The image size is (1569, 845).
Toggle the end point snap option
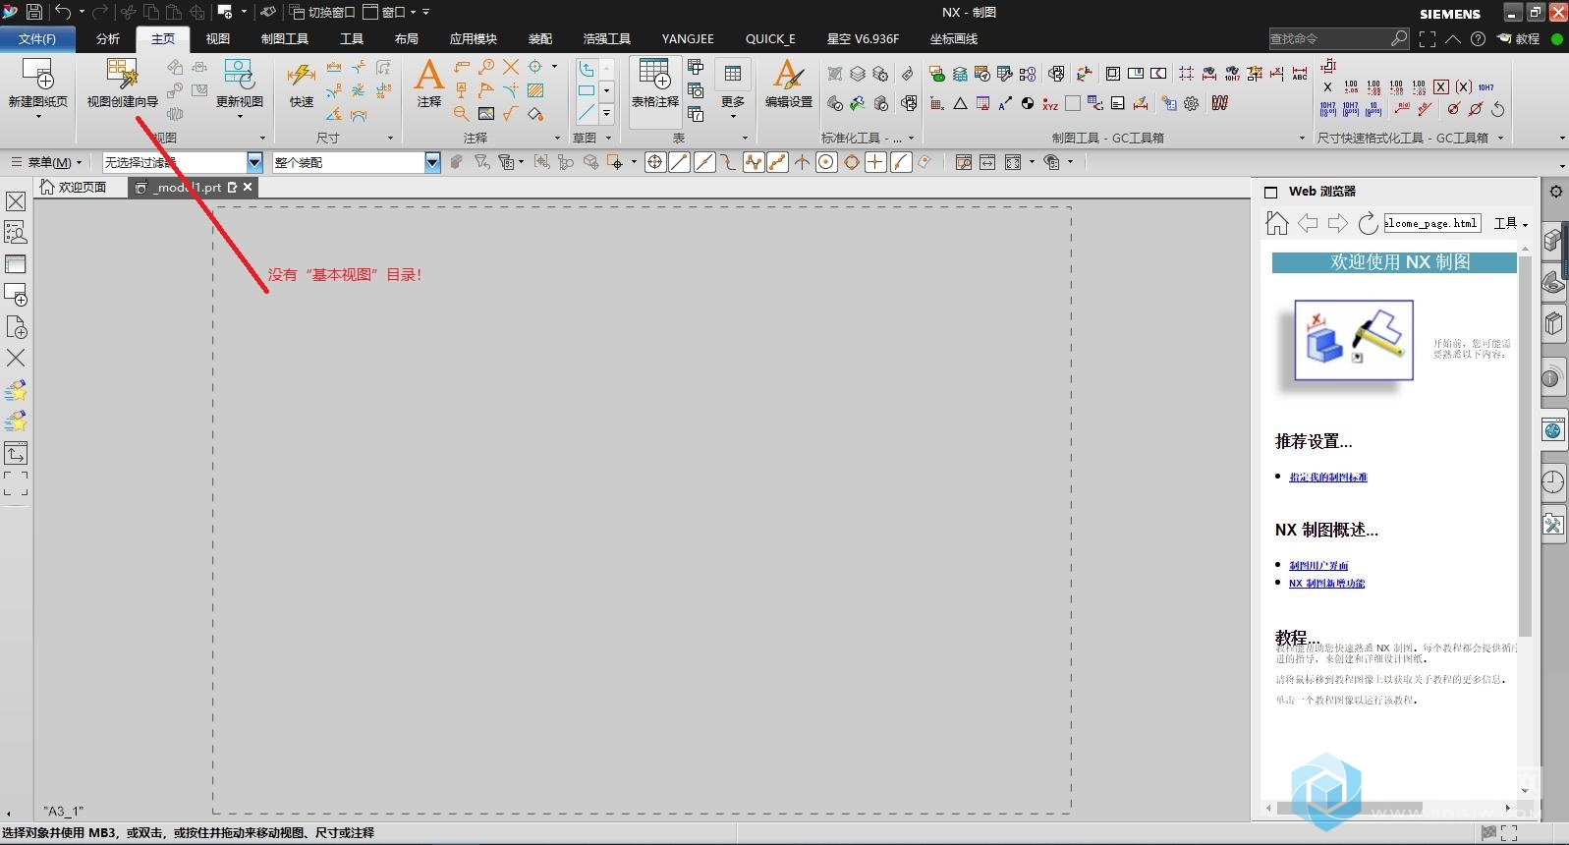tap(680, 162)
